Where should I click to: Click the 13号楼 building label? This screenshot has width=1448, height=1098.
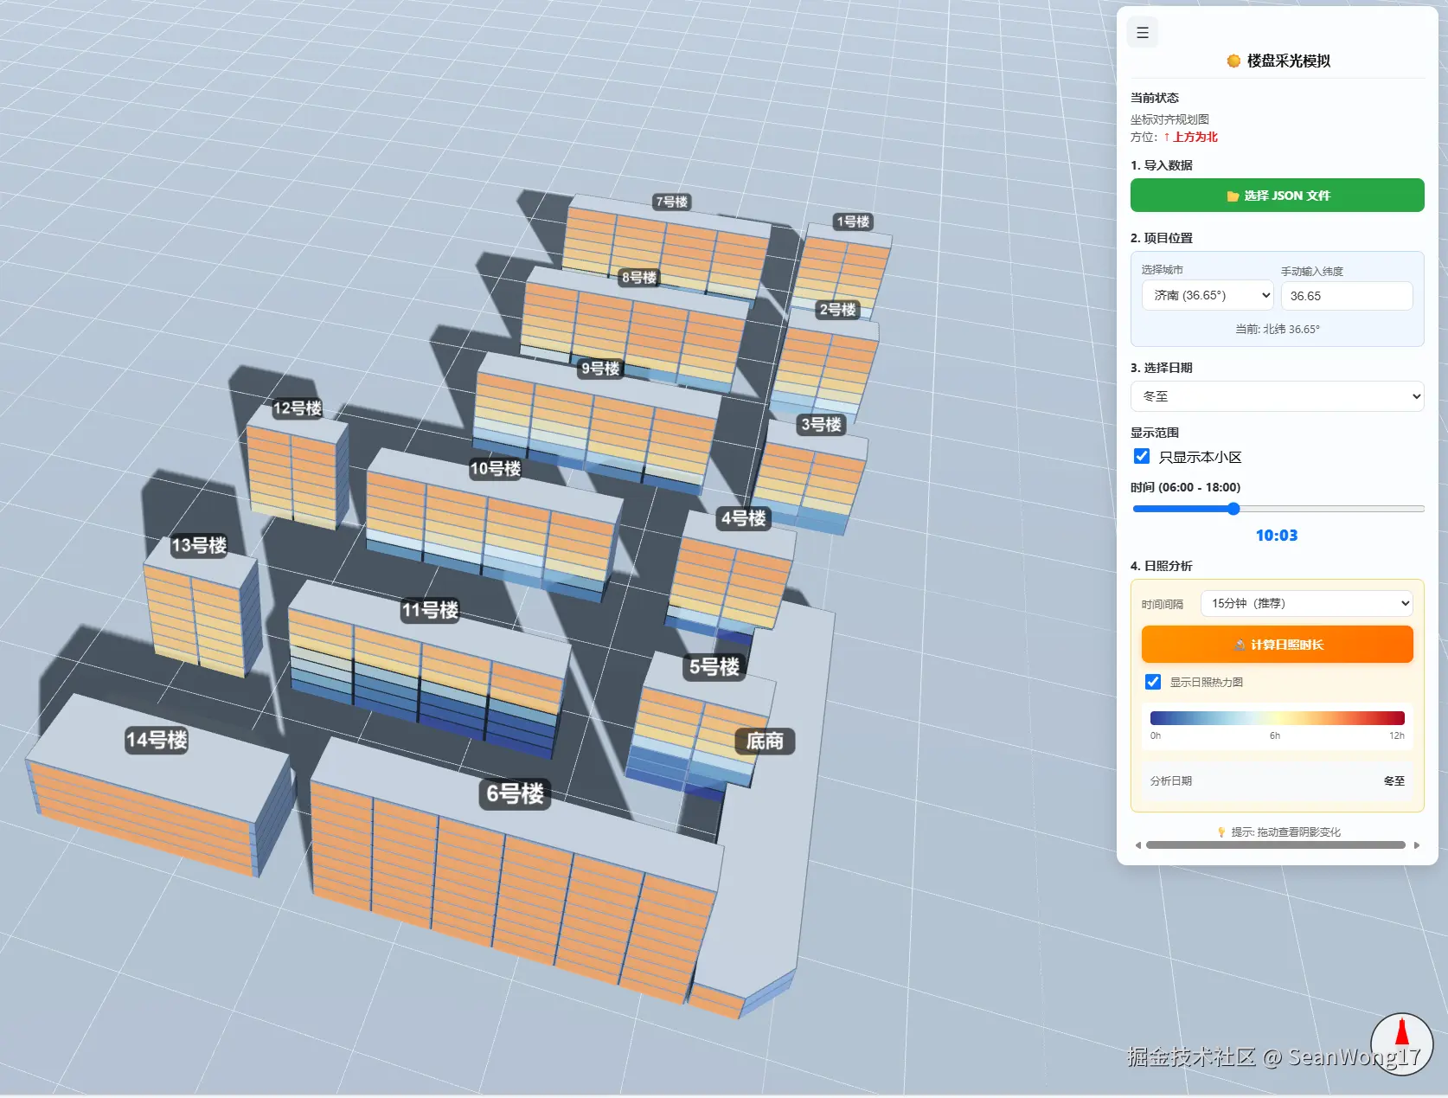point(199,546)
